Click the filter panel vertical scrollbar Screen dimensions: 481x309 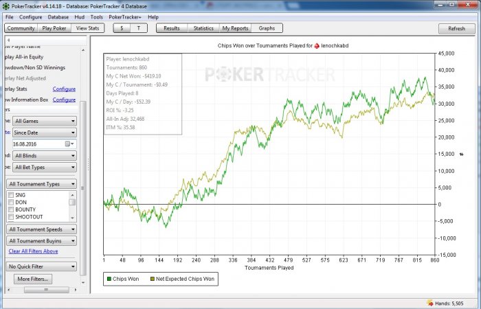pos(83,188)
